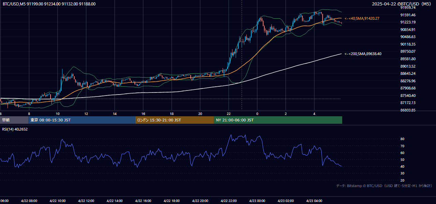
Task: Click the 4/22 08:00 date axis label
Action: [x=29, y=201]
